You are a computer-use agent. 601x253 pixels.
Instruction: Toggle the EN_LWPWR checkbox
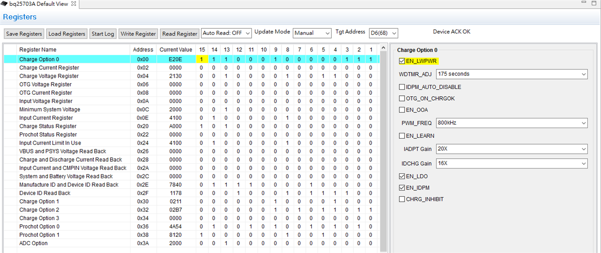402,62
